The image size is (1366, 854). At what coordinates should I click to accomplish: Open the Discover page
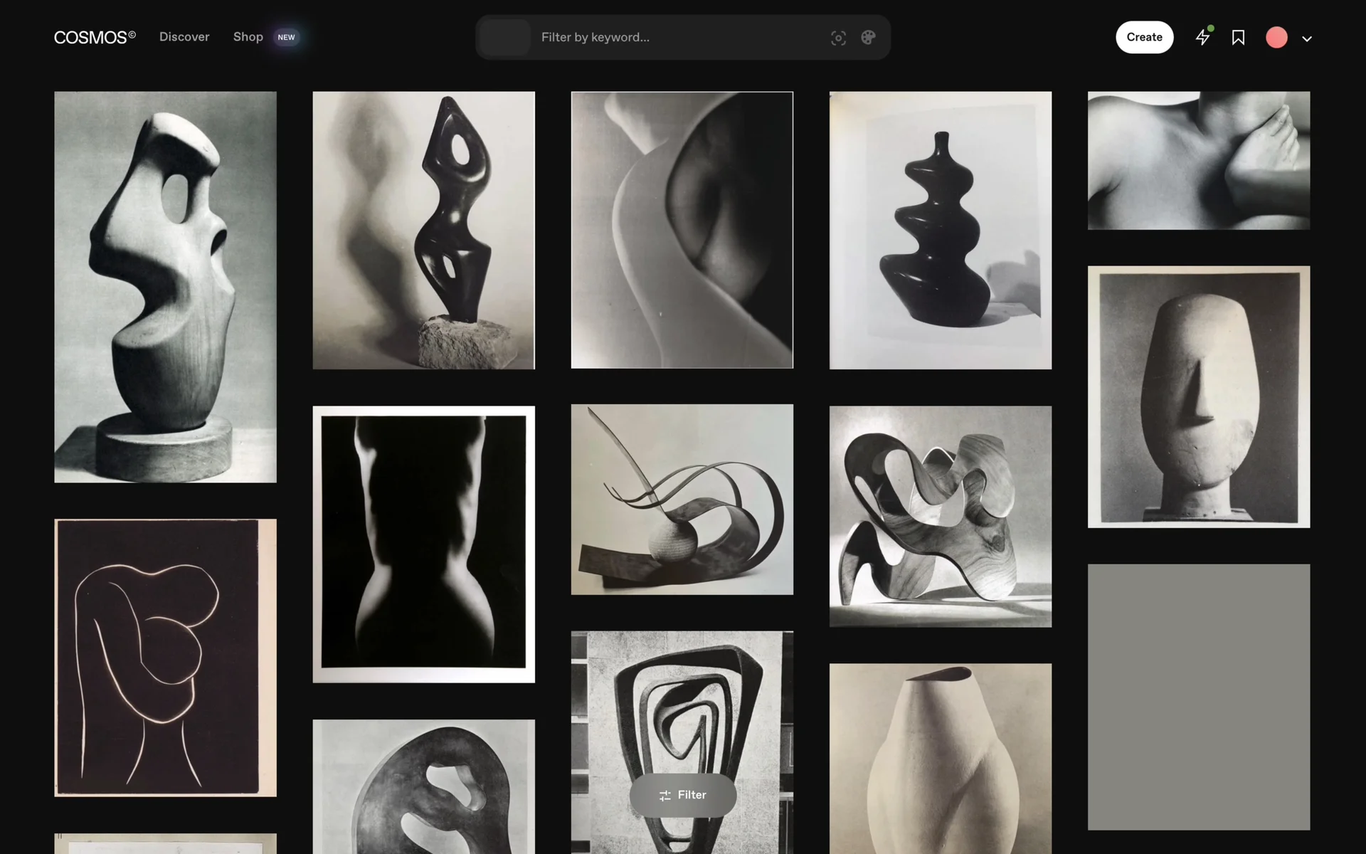coord(184,37)
